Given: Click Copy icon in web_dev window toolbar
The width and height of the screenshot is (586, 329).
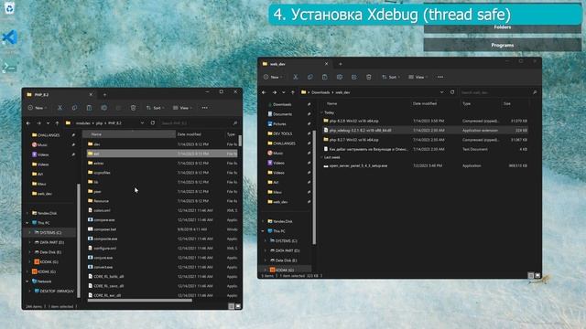Looking at the screenshot, I should click(309, 77).
